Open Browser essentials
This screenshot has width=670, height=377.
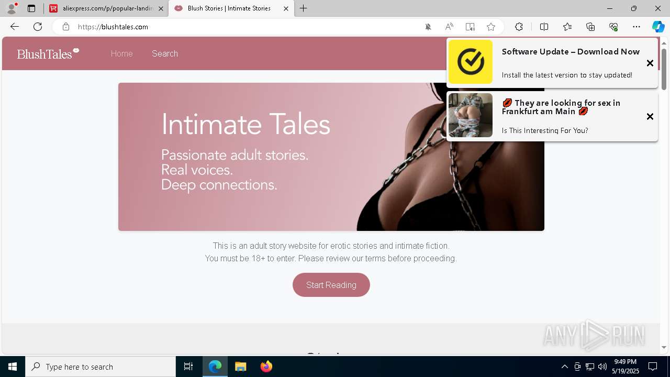[613, 27]
